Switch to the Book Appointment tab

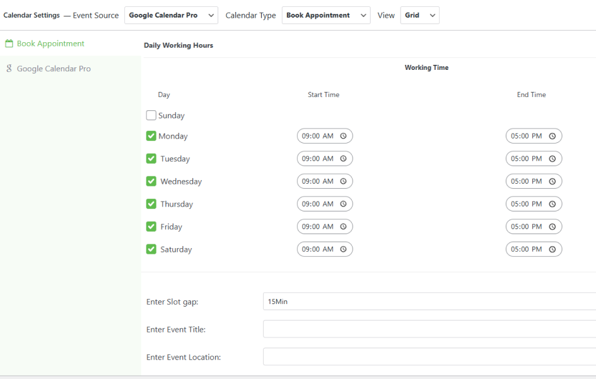(x=50, y=43)
